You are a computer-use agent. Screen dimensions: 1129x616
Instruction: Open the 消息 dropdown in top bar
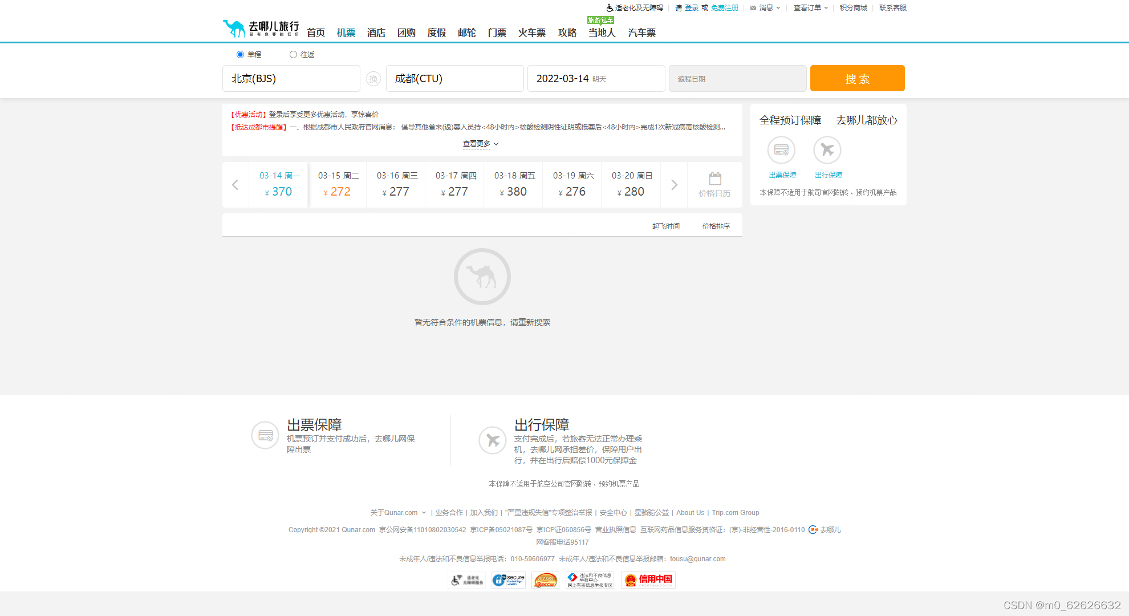click(766, 8)
